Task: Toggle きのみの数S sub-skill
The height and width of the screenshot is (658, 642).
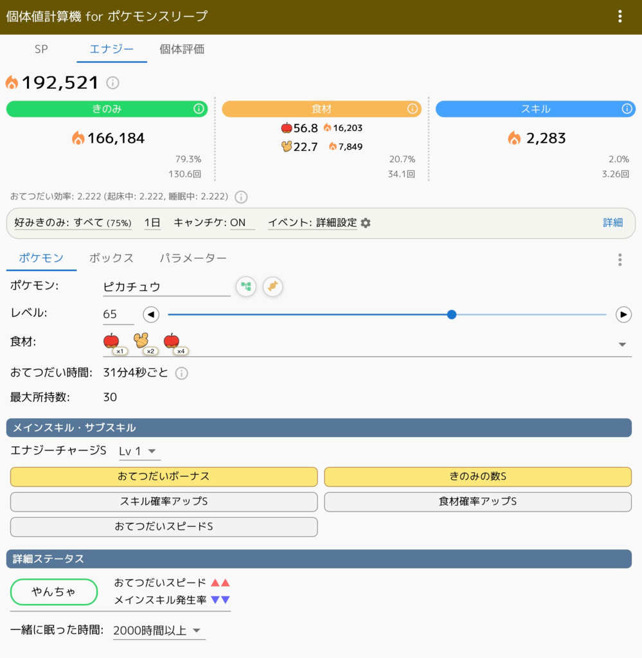Action: tap(477, 477)
